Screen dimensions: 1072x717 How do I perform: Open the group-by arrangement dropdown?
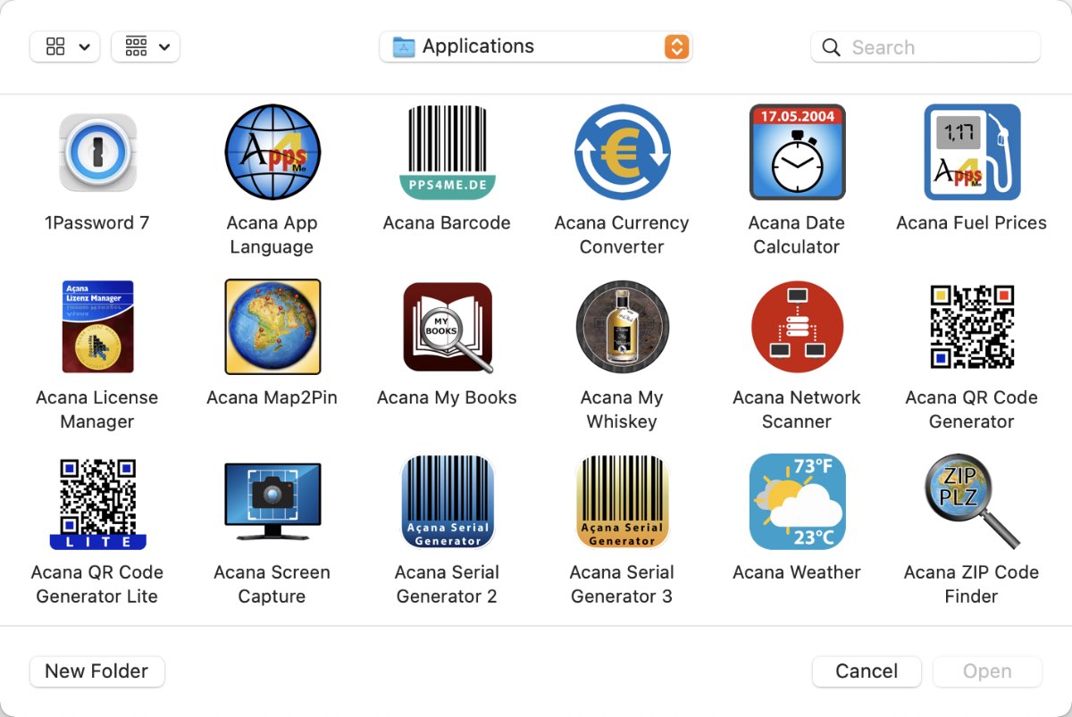[x=146, y=47]
